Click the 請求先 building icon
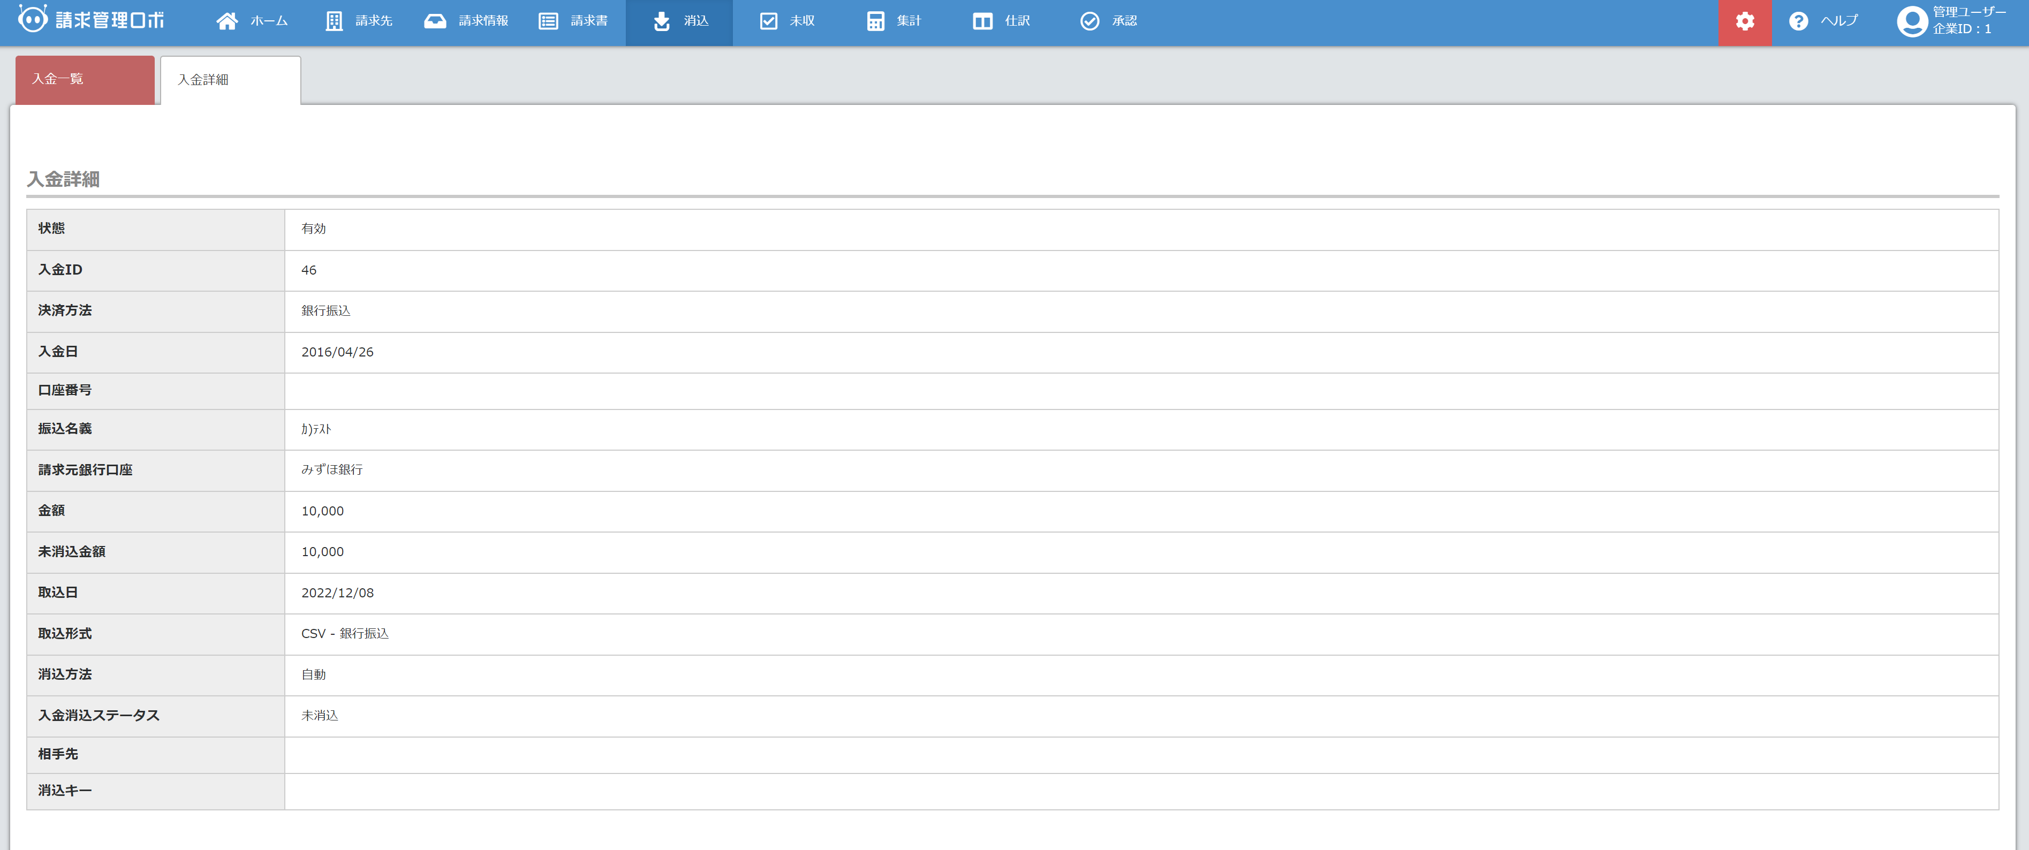The width and height of the screenshot is (2029, 850). [x=334, y=21]
